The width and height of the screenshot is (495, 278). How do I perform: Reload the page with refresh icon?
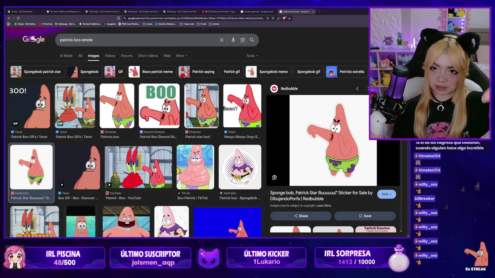click(18, 18)
